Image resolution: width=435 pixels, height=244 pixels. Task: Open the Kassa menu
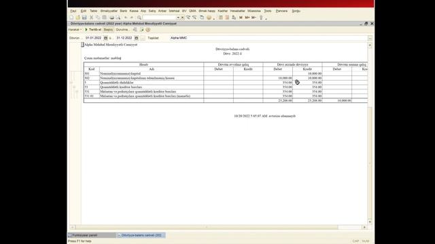(134, 11)
